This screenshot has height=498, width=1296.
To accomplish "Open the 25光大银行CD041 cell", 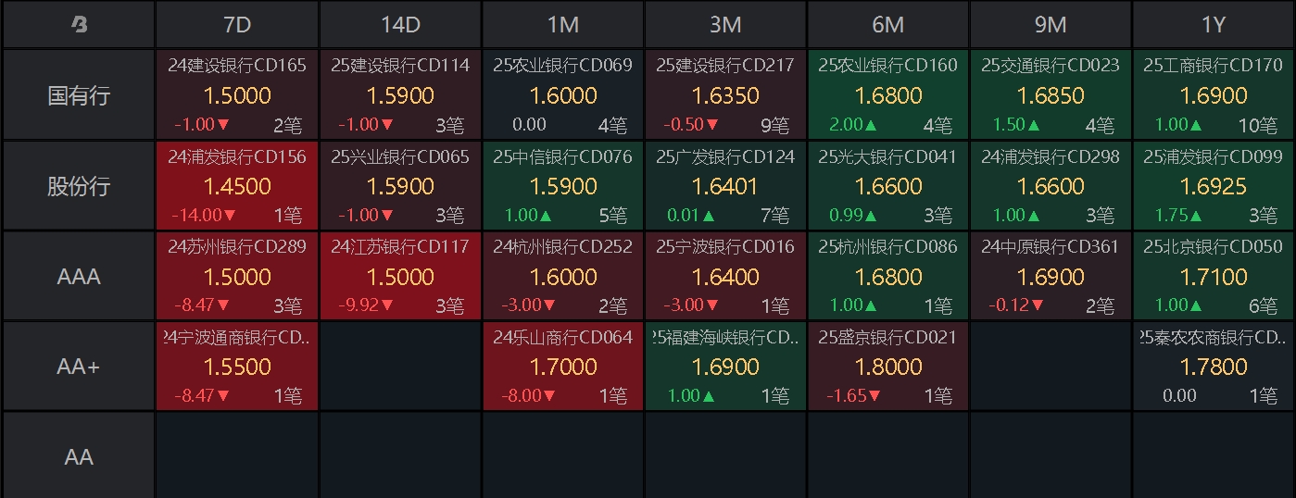I will (x=888, y=185).
